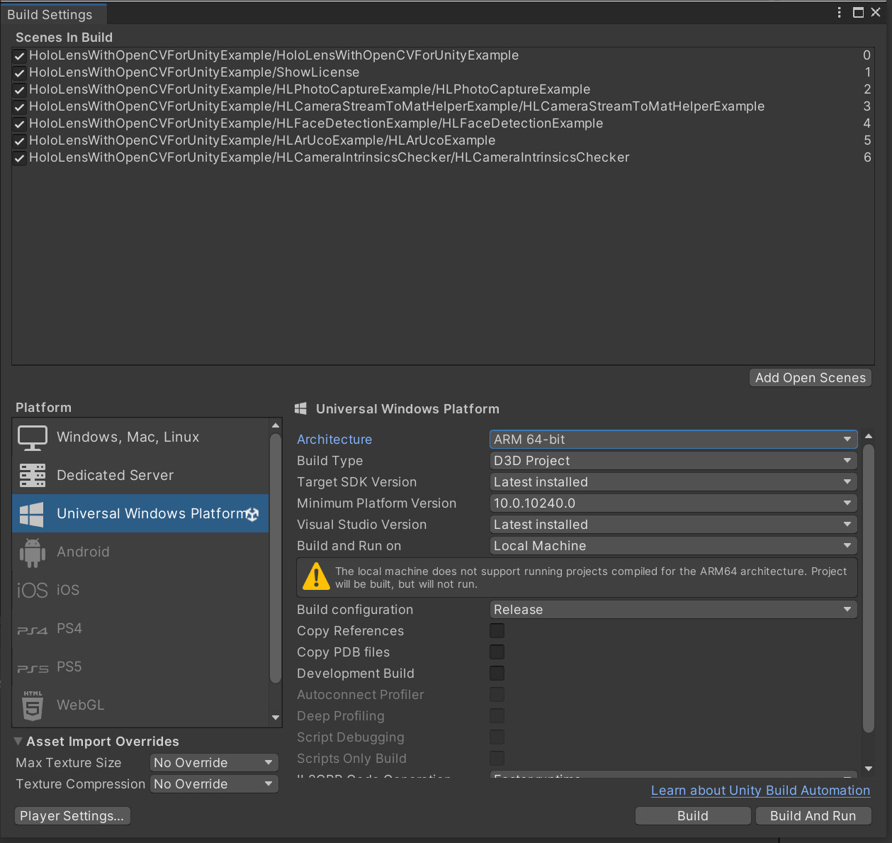Select the Windows, Mac, Linux monitor icon
Screen dimensions: 892x843
point(33,437)
